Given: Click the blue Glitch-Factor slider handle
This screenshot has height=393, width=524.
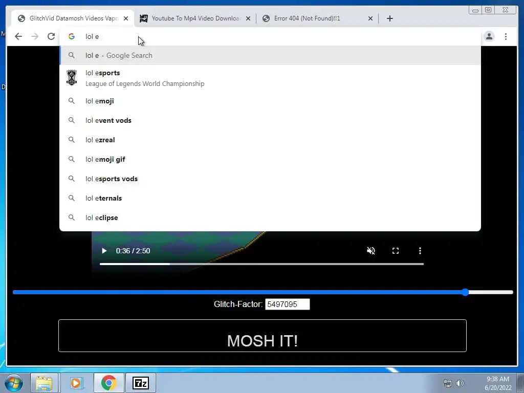Looking at the screenshot, I should coord(465,292).
